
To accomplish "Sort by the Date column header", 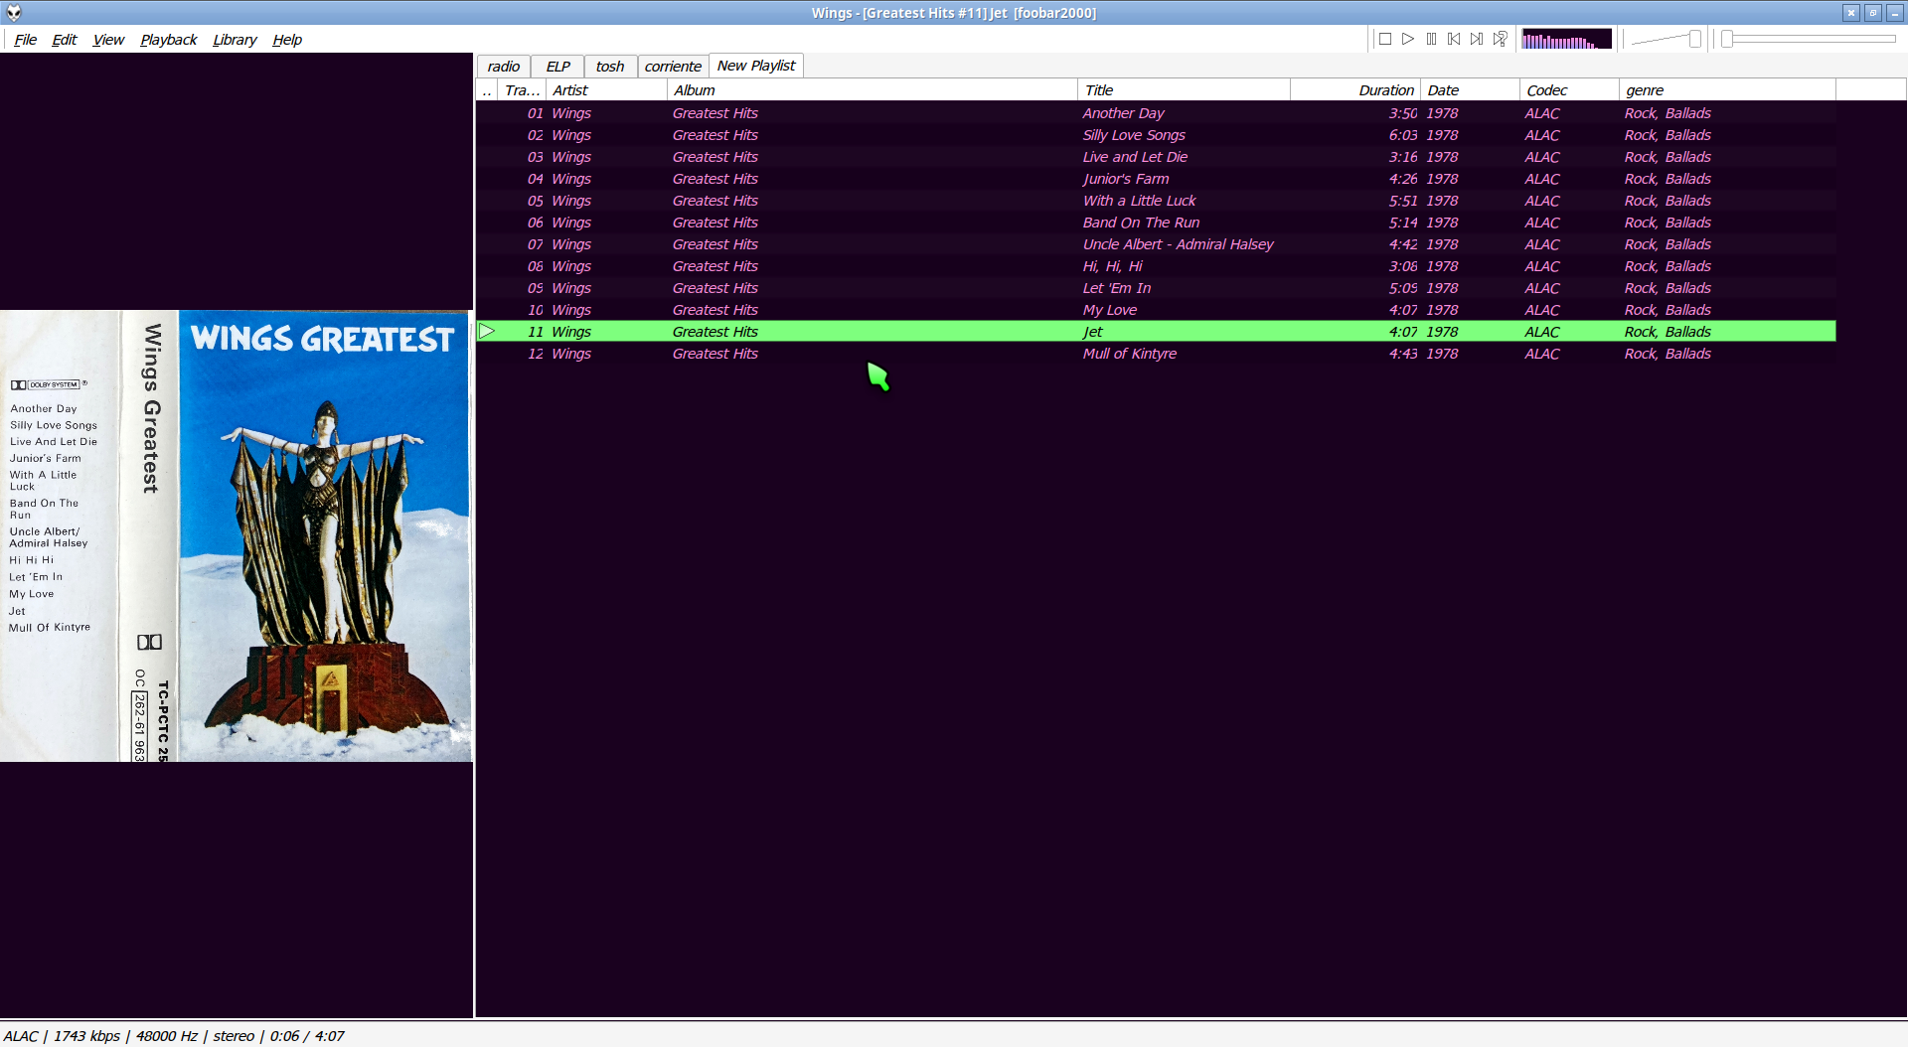I will click(x=1470, y=90).
